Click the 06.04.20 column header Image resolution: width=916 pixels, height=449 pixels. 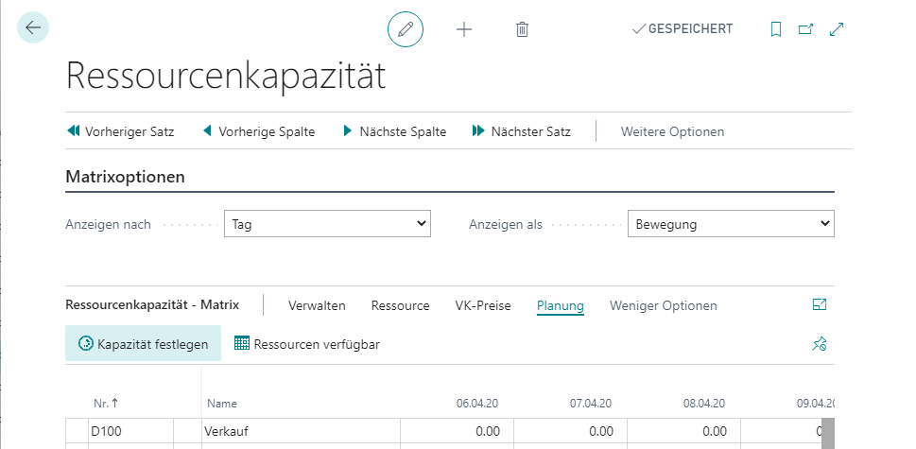477,404
